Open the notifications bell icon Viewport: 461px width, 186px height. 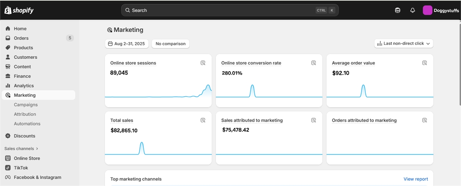tap(413, 10)
